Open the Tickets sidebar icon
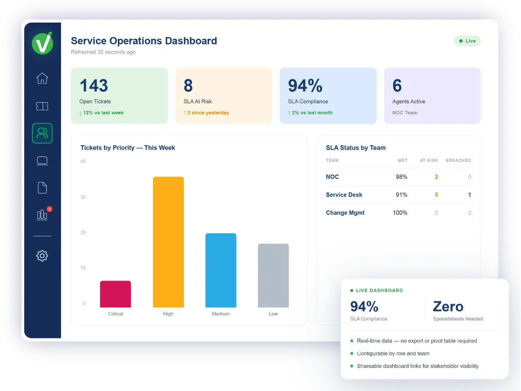The image size is (521, 391). coord(42,106)
